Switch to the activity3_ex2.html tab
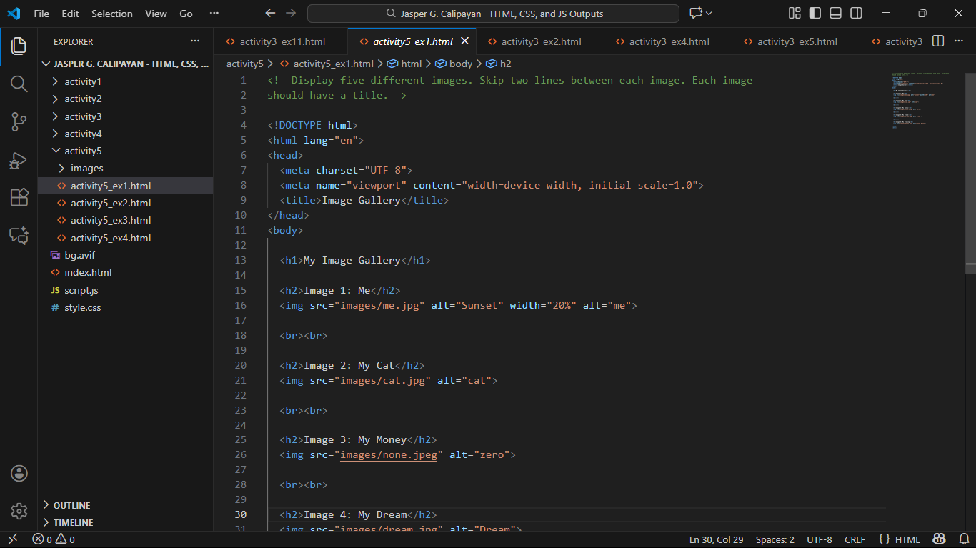Screen dimensions: 976x548 point(540,41)
